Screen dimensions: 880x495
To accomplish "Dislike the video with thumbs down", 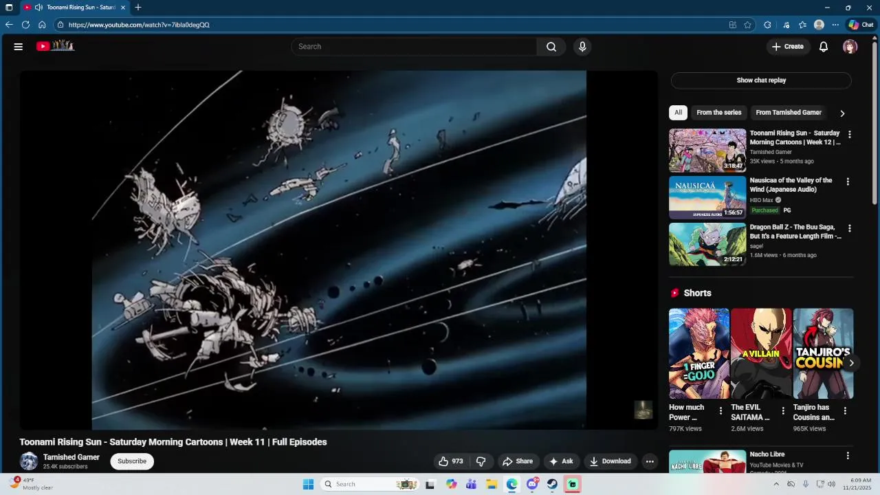I will coord(481,461).
